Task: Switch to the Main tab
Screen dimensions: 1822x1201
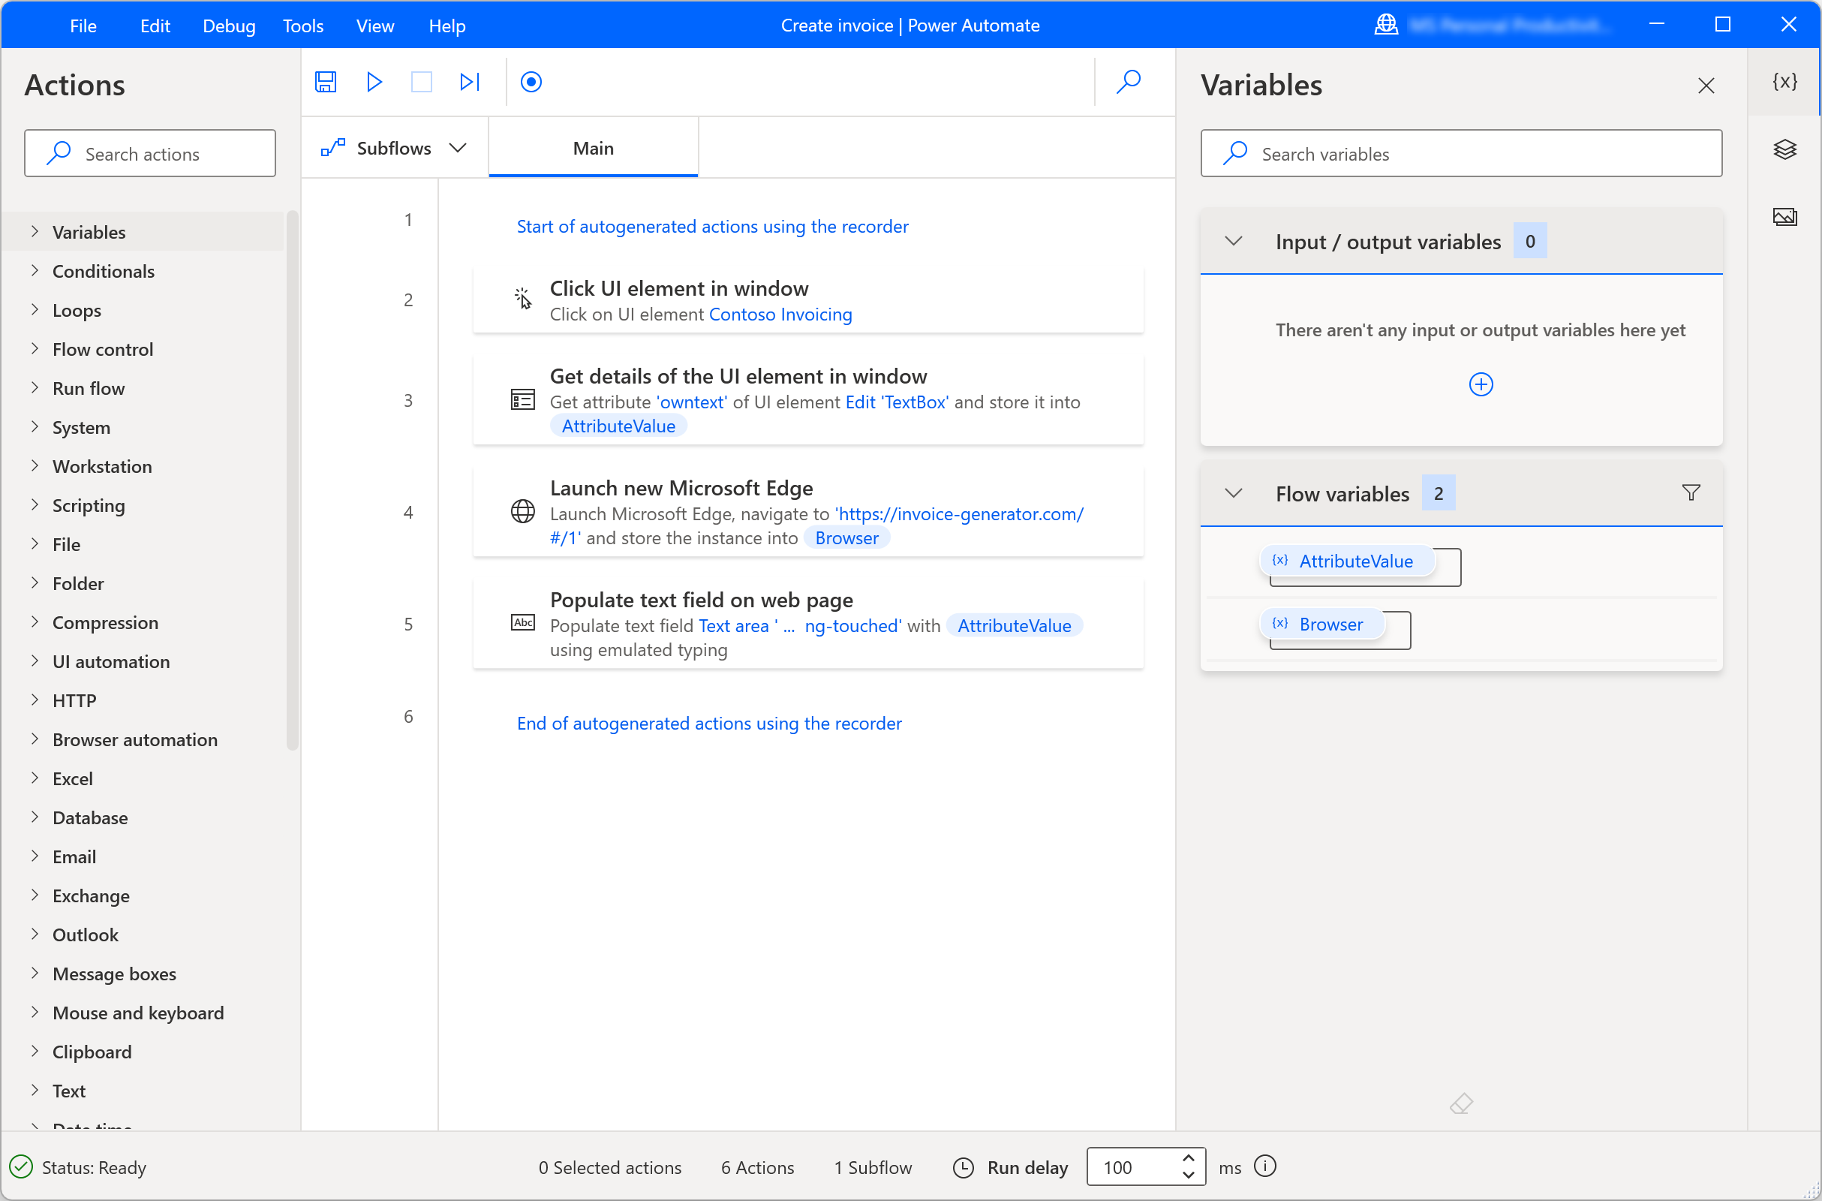Action: pos(592,149)
